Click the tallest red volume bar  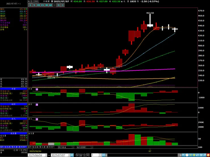131,140
